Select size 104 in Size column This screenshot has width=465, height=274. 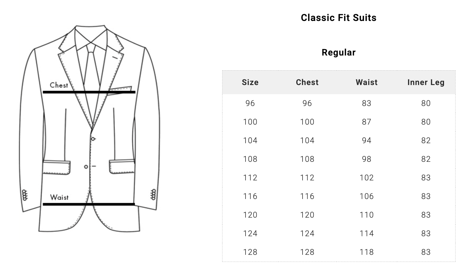pyautogui.click(x=250, y=141)
